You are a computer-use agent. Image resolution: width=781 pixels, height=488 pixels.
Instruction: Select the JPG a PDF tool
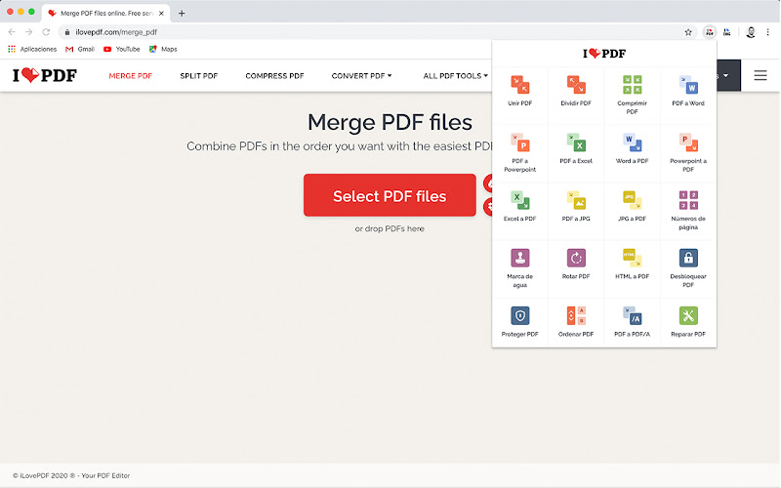point(632,206)
